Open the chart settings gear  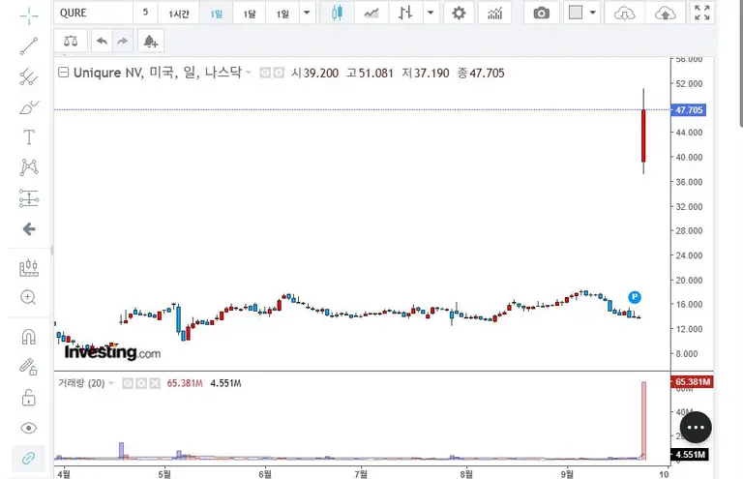[x=459, y=13]
